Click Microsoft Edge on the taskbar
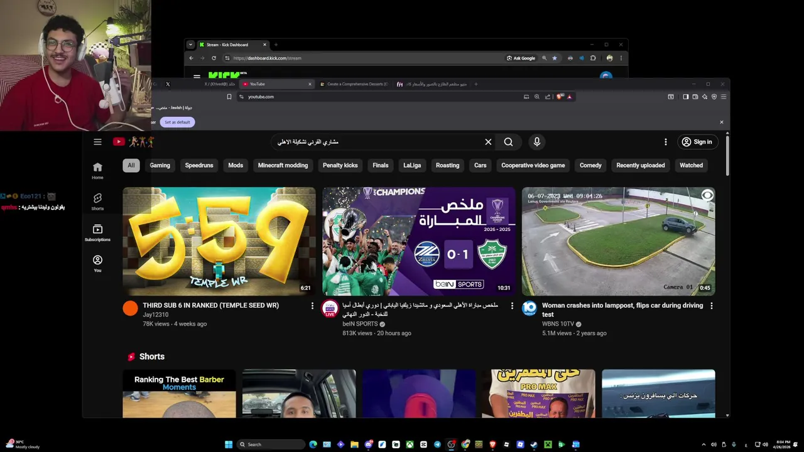Image resolution: width=804 pixels, height=452 pixels. pyautogui.click(x=313, y=444)
